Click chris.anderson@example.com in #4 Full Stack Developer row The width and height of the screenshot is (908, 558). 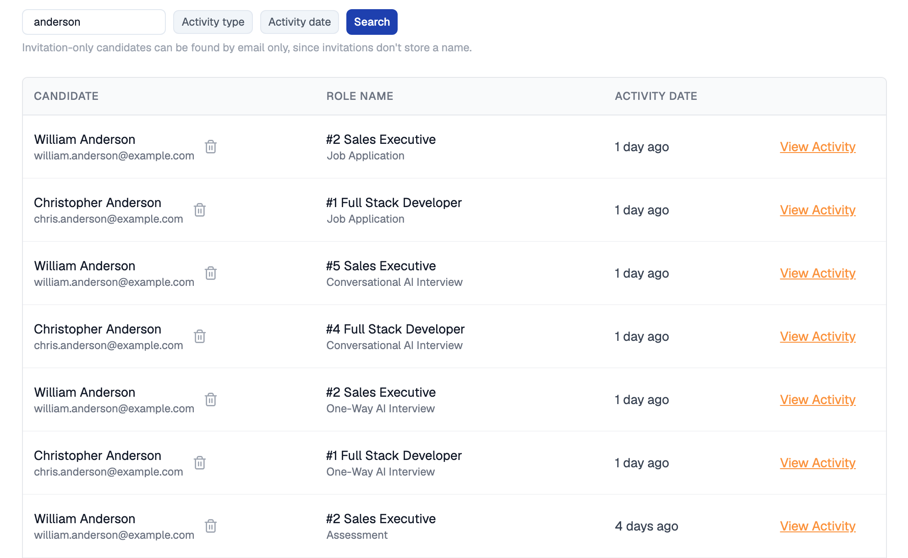click(109, 345)
